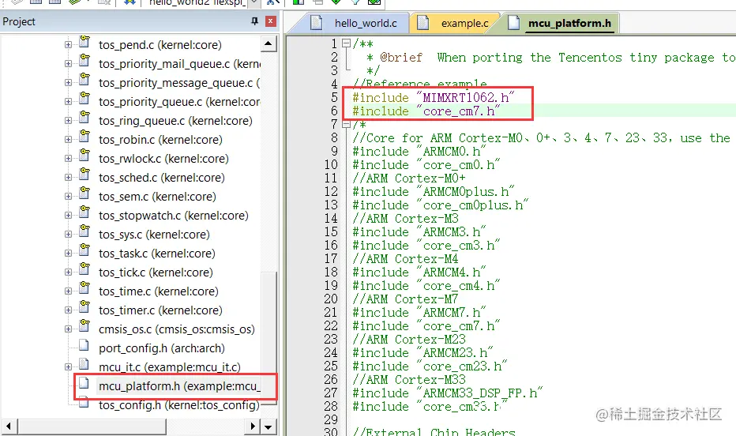This screenshot has width=736, height=436.
Task: Click the tos_stopwatch.c file icon
Action: coord(84,212)
